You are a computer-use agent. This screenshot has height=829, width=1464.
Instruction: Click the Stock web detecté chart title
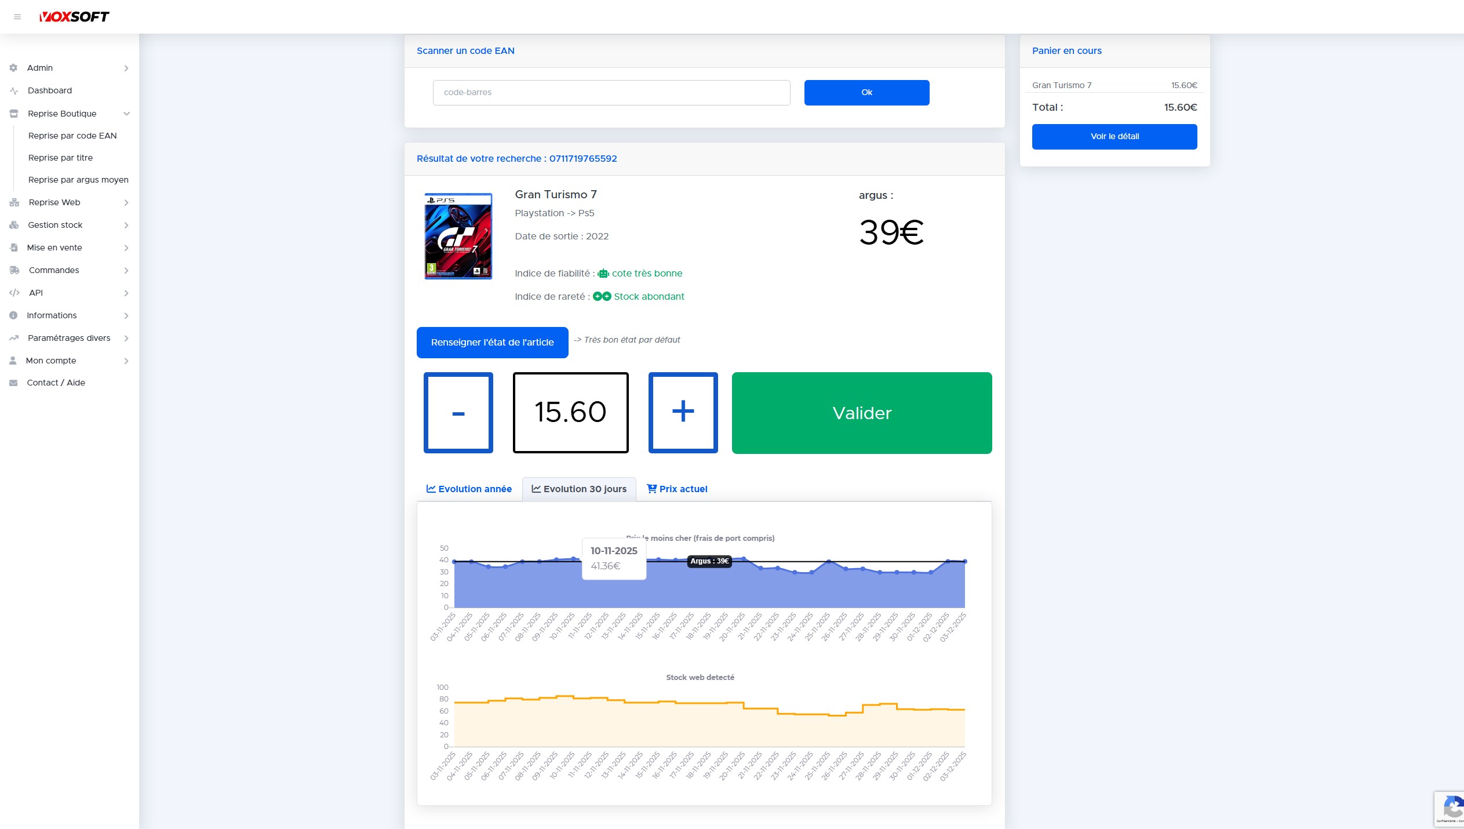(700, 677)
